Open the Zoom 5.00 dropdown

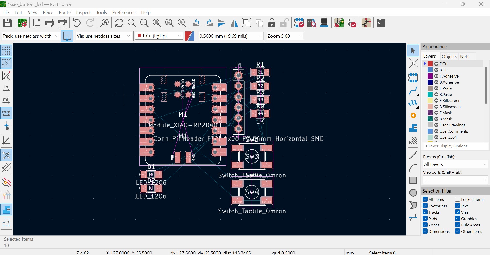click(x=285, y=36)
